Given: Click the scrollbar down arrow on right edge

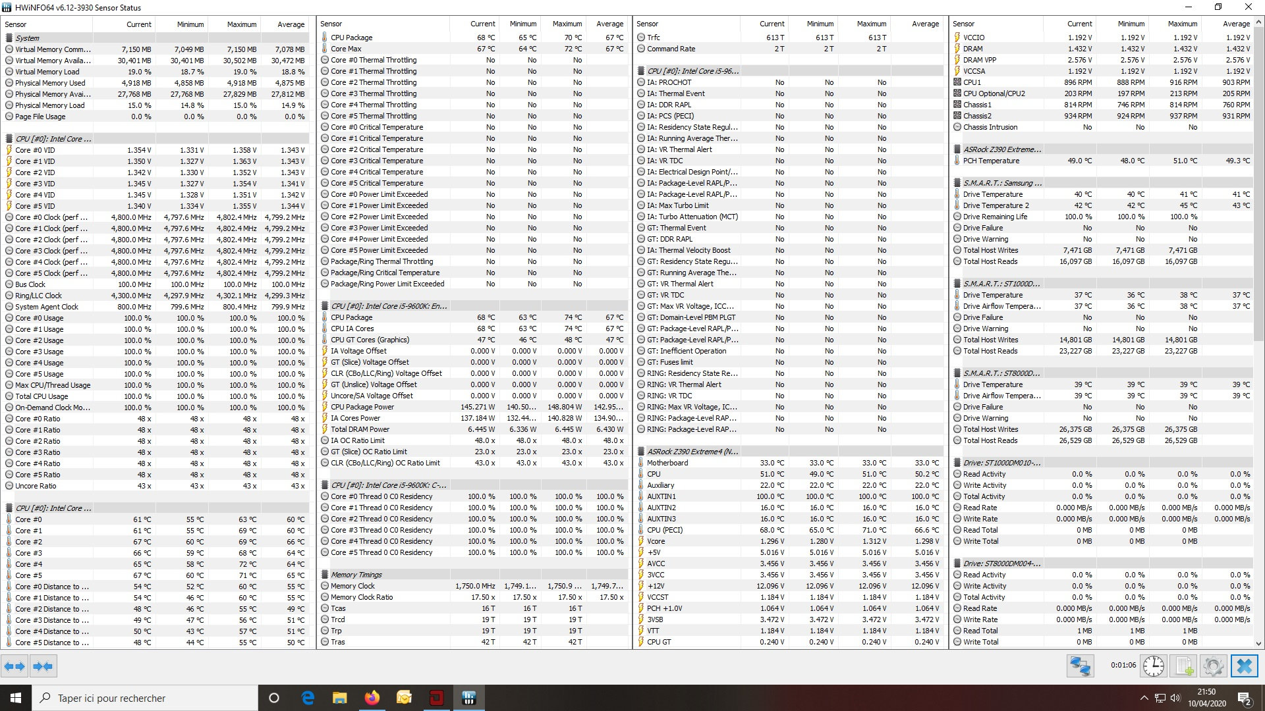Looking at the screenshot, I should 1259,644.
